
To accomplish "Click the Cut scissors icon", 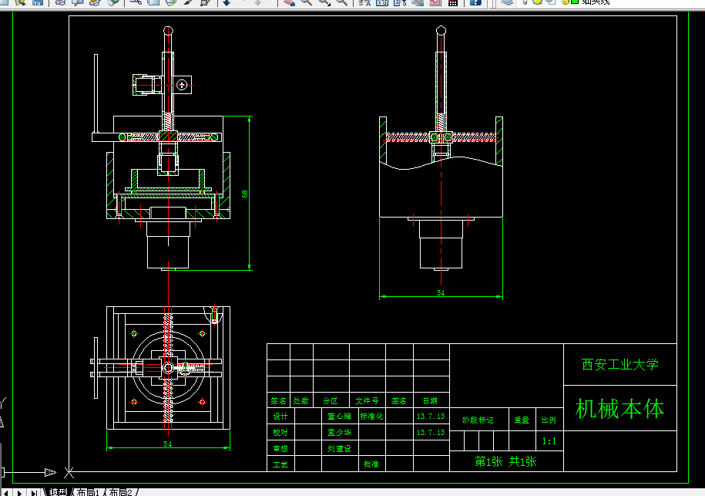I will coord(136,2).
